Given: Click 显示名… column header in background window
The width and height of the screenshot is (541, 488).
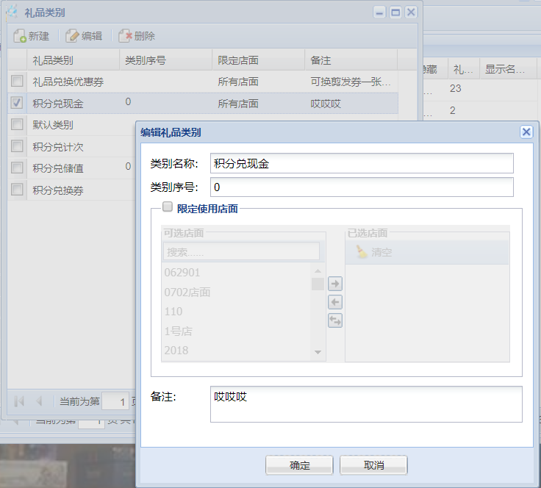Looking at the screenshot, I should (x=508, y=69).
